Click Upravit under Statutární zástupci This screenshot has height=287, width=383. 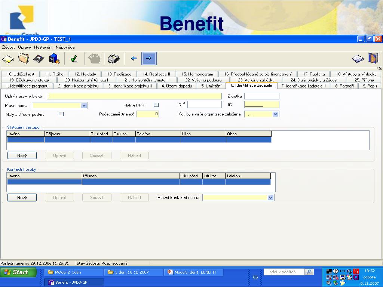tap(59, 155)
